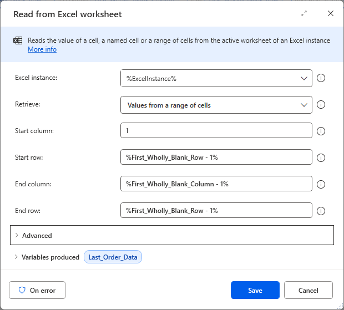Click the End row label
This screenshot has width=344, height=310.
pos(28,211)
